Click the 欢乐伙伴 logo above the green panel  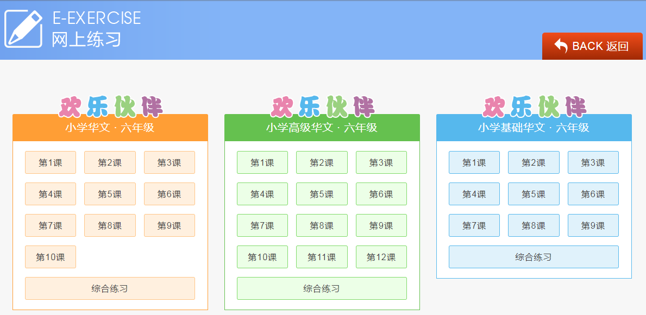coord(323,106)
